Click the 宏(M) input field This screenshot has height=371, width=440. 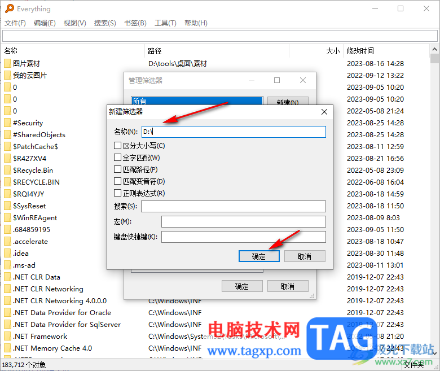click(244, 221)
